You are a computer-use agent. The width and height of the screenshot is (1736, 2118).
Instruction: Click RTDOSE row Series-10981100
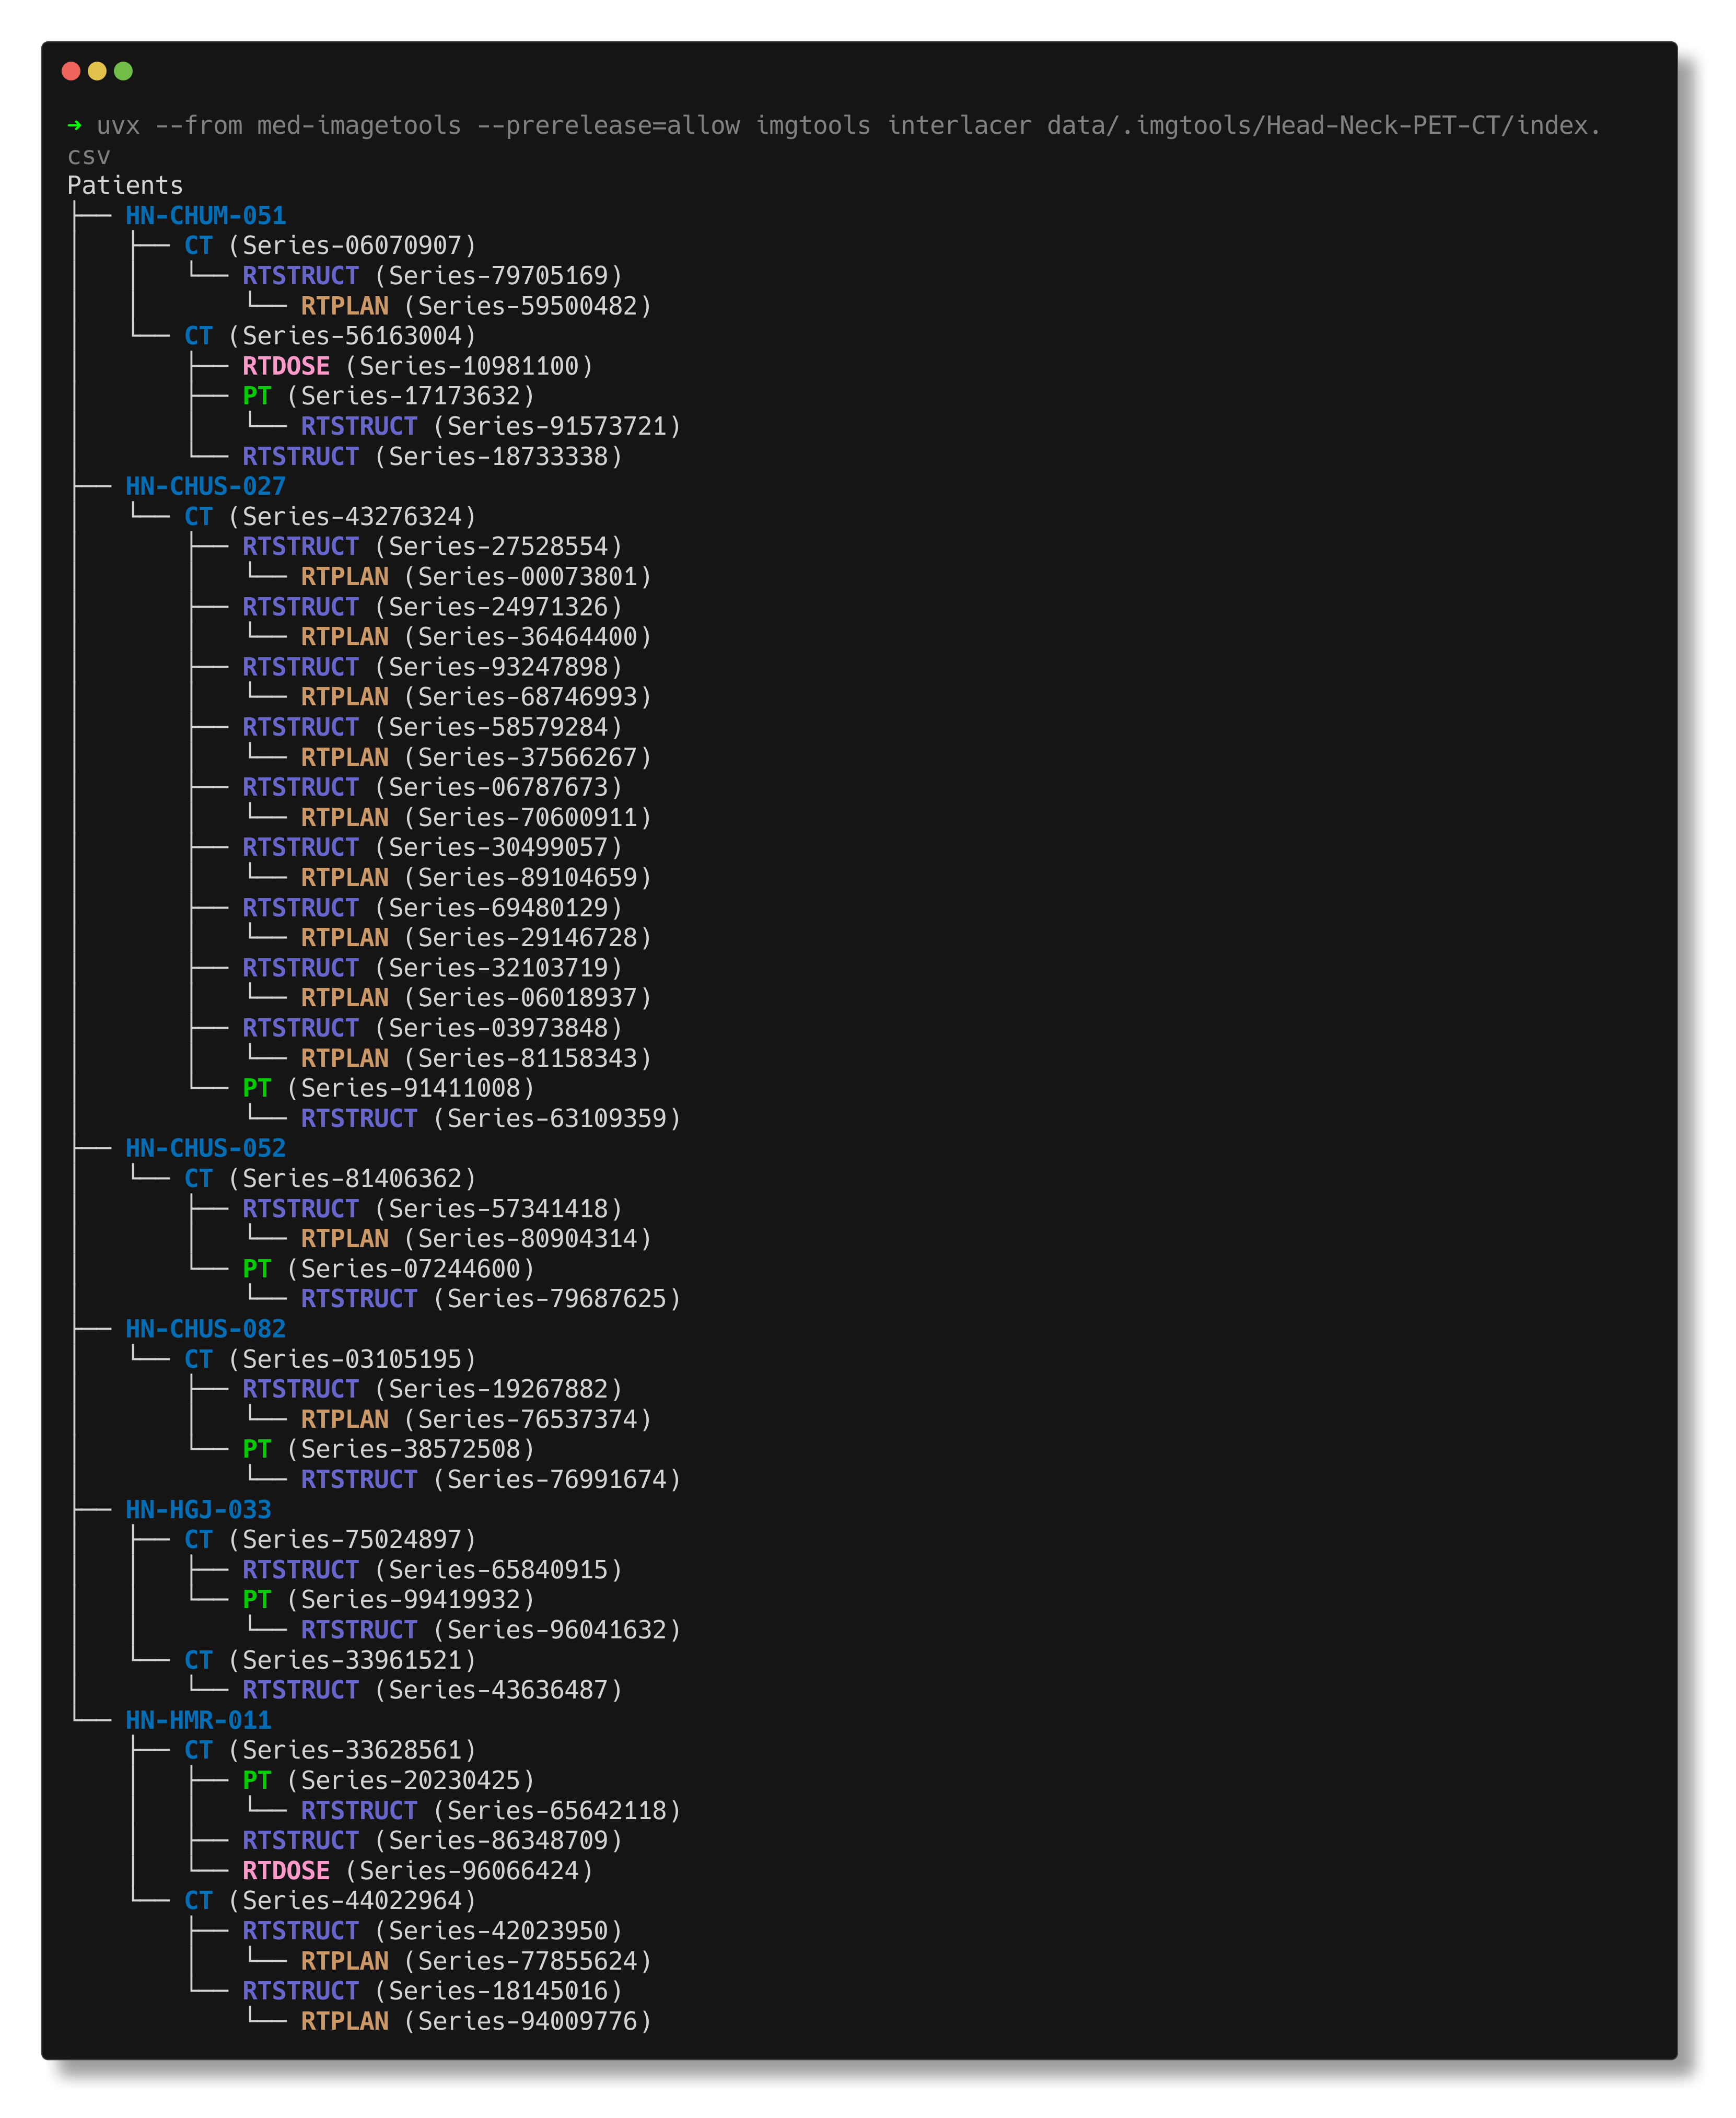pos(418,366)
